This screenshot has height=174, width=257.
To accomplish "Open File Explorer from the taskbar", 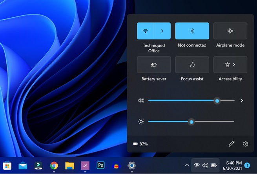I will [x=69, y=165].
